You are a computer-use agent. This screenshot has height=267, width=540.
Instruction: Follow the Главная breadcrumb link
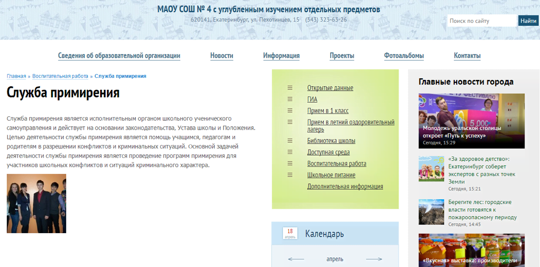point(16,76)
